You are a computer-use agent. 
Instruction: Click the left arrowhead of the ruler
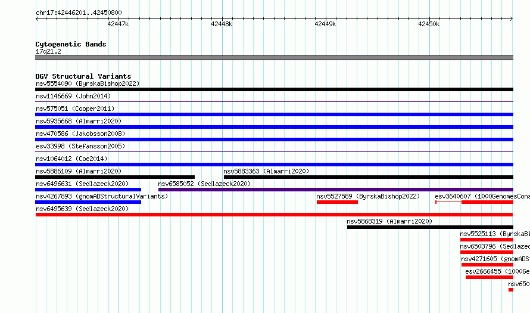(37, 19)
